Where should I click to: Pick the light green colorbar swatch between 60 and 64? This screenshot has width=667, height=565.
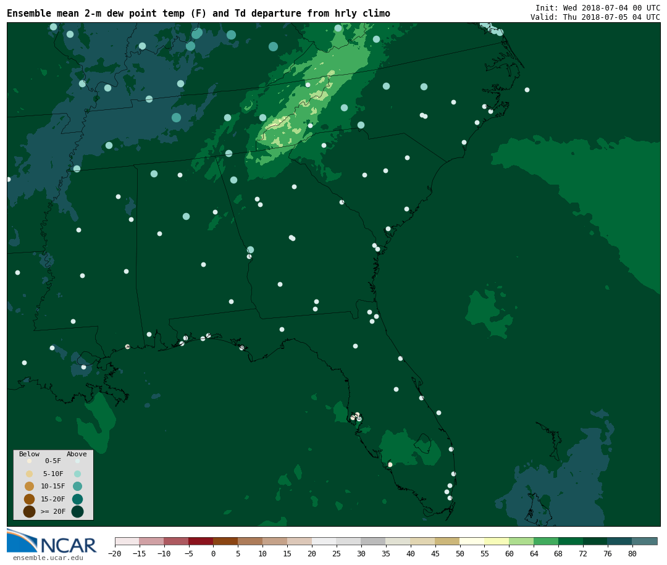coord(521,542)
